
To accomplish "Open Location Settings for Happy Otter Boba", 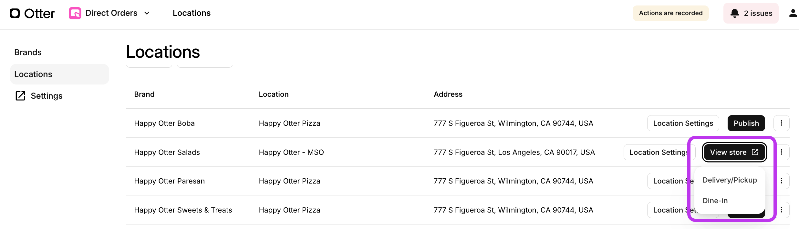I will pyautogui.click(x=683, y=123).
